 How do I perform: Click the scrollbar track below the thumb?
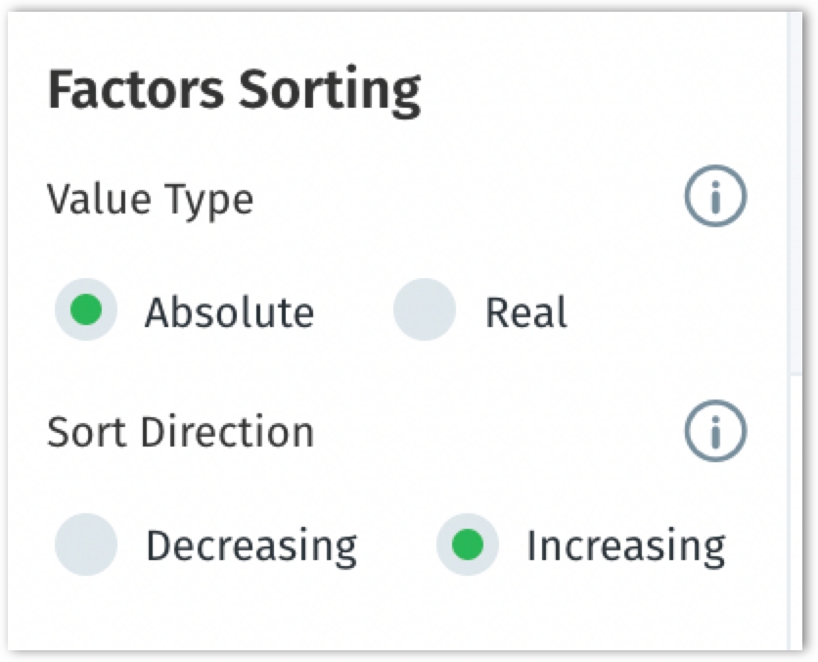click(x=795, y=511)
